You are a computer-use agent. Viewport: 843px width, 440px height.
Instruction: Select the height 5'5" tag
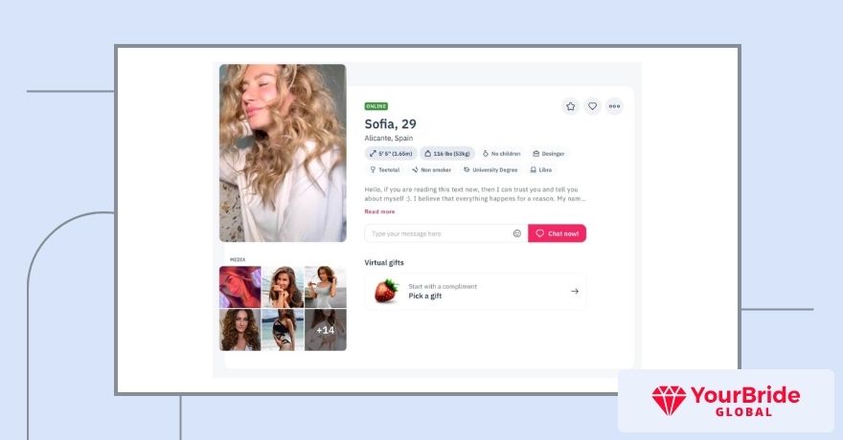(x=391, y=153)
